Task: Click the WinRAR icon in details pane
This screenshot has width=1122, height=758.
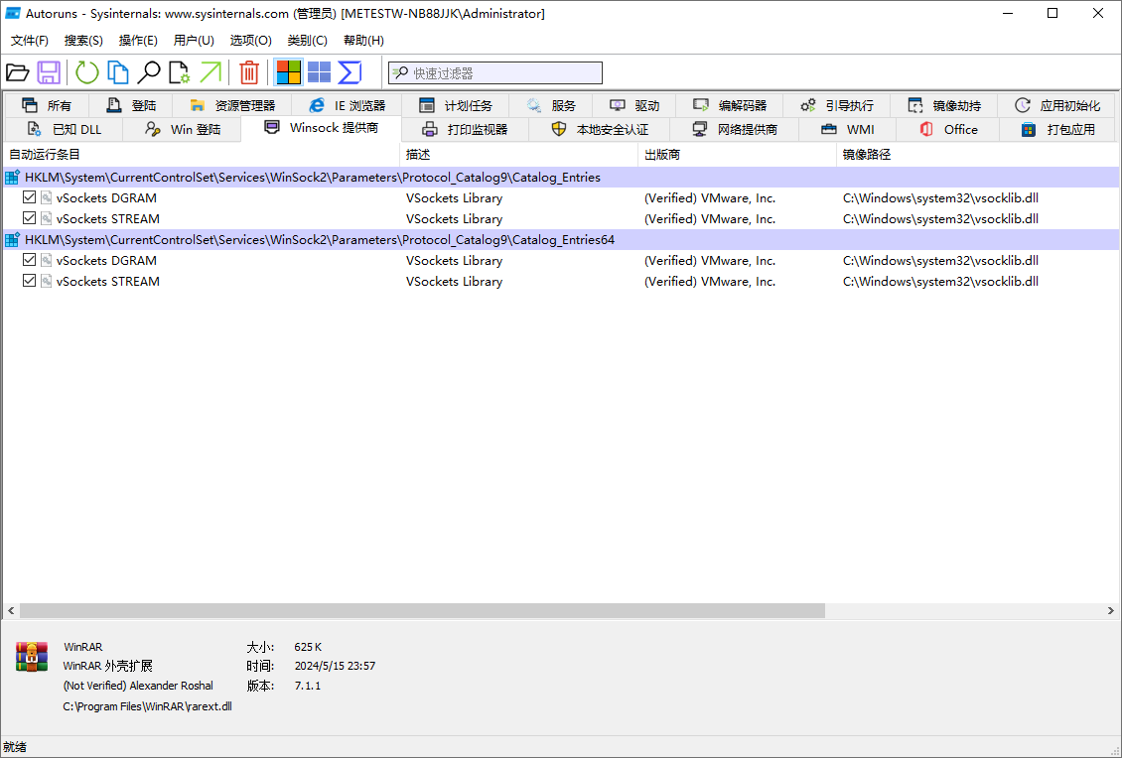Action: click(32, 657)
